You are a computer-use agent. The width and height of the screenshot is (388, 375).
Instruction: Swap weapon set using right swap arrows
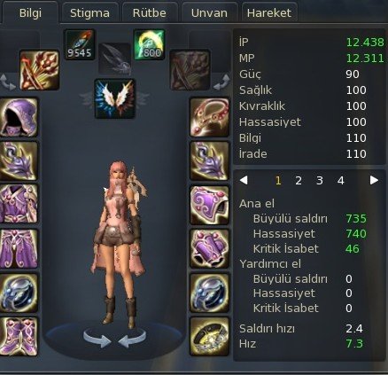(x=221, y=82)
